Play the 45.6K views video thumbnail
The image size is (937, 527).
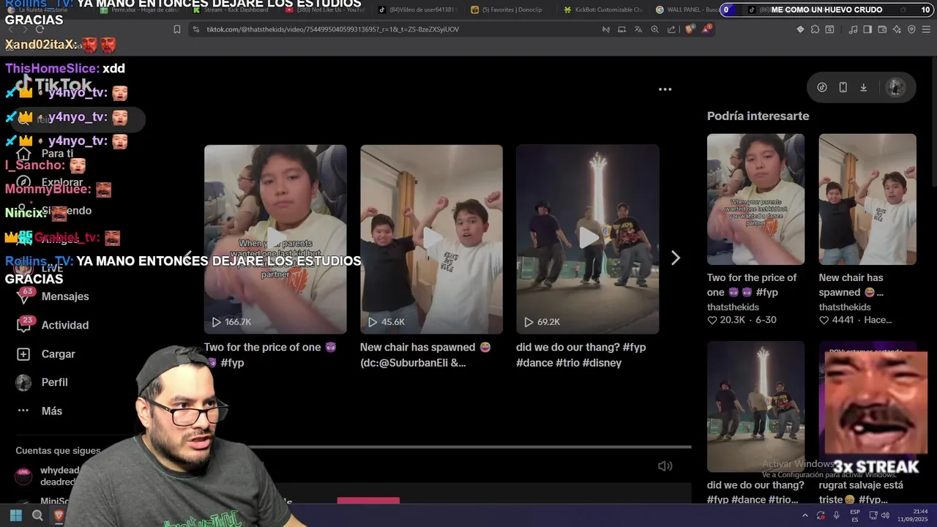coord(431,239)
